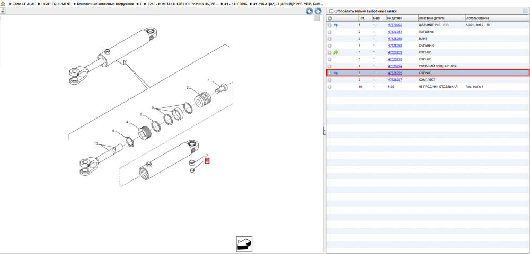Add position 6 КОЛЬЦО plus icon
The height and width of the screenshot is (254, 530).
tap(330, 59)
